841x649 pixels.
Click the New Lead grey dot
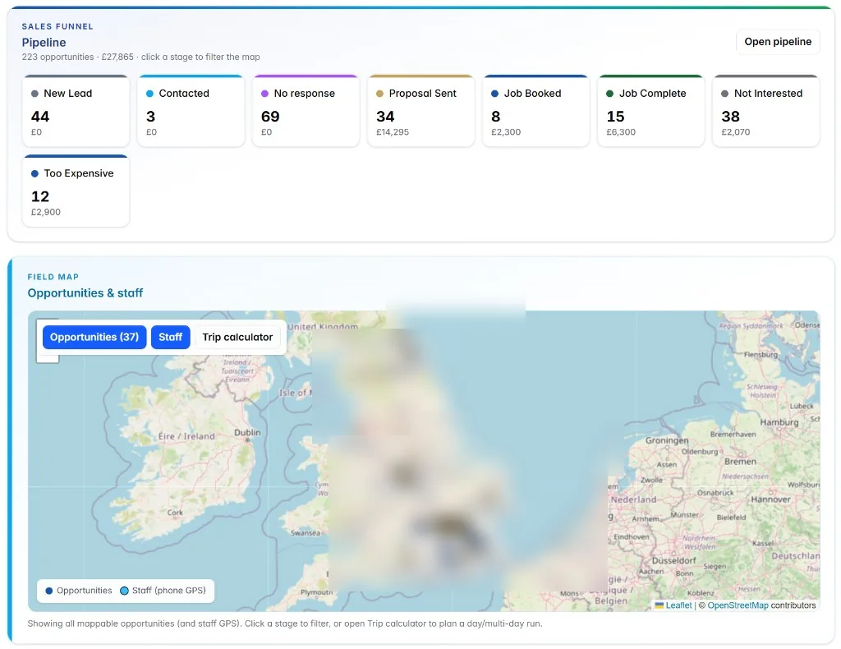click(x=34, y=94)
